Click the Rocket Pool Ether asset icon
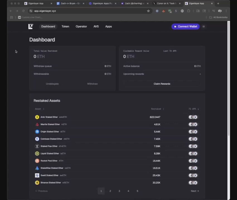The image size is (237, 200). (37, 161)
